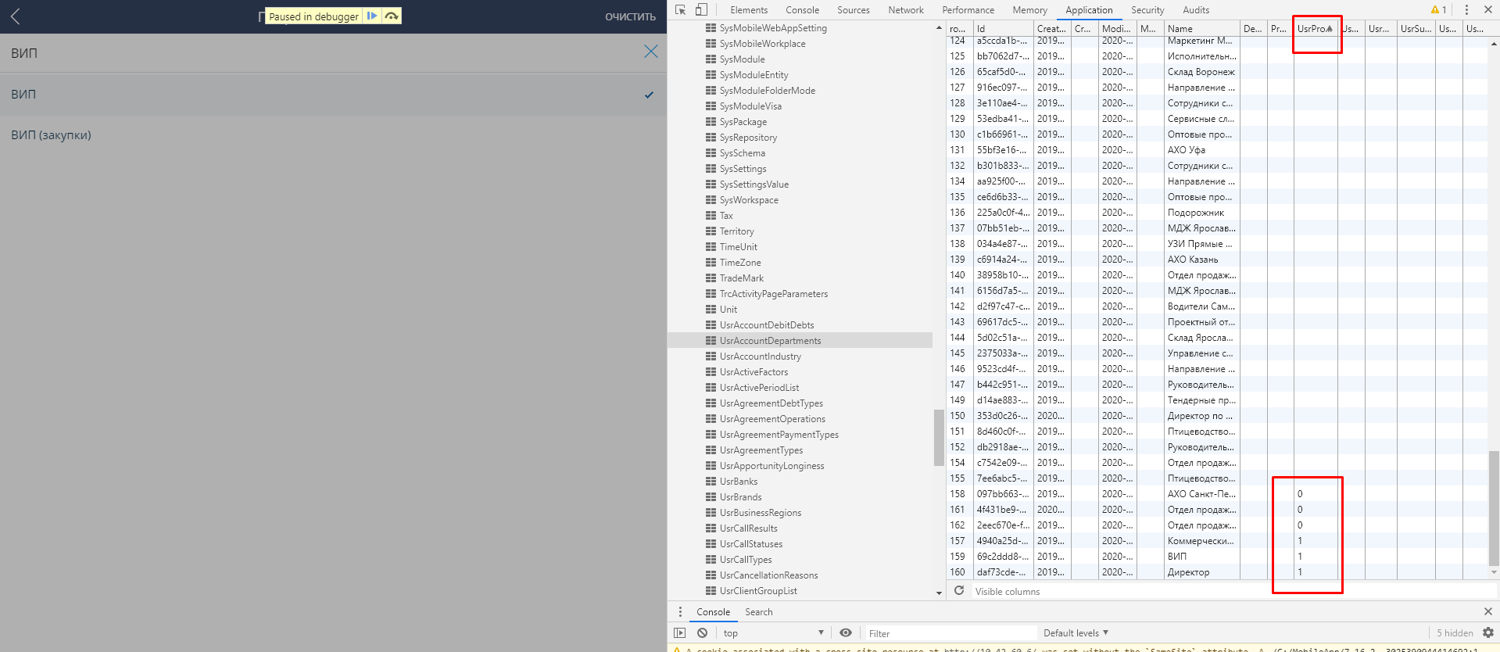
Task: Step over next function call in overlay
Action: point(392,16)
